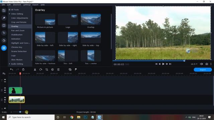Open the Transitions panel icon
The image size is (214, 120).
pos(4,25)
